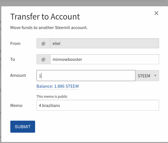
Task: Open the STEEM currency dropdown
Action: [x=147, y=75]
